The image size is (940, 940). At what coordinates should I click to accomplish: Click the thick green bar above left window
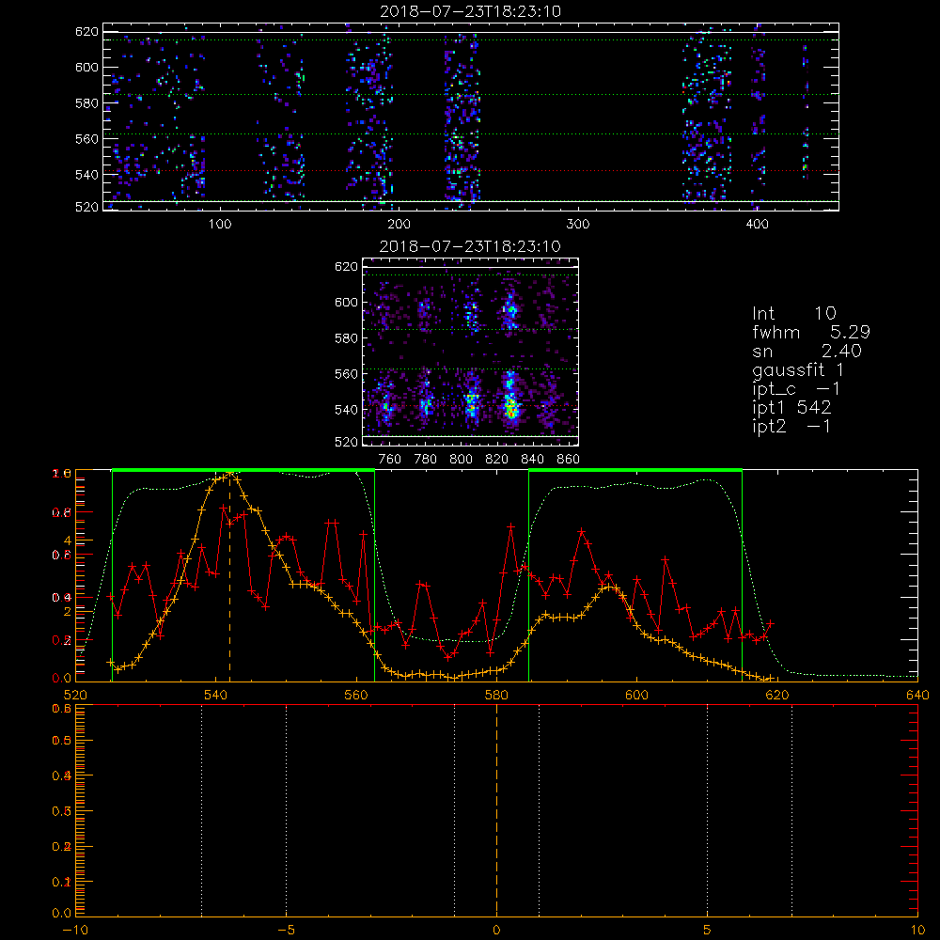coord(243,470)
